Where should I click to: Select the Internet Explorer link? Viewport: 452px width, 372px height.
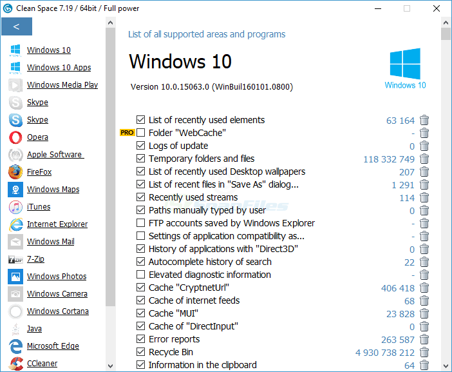pyautogui.click(x=57, y=224)
